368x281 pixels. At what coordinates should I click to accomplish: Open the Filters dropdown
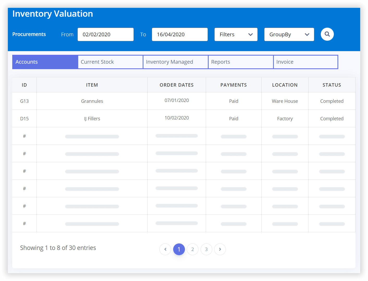236,34
